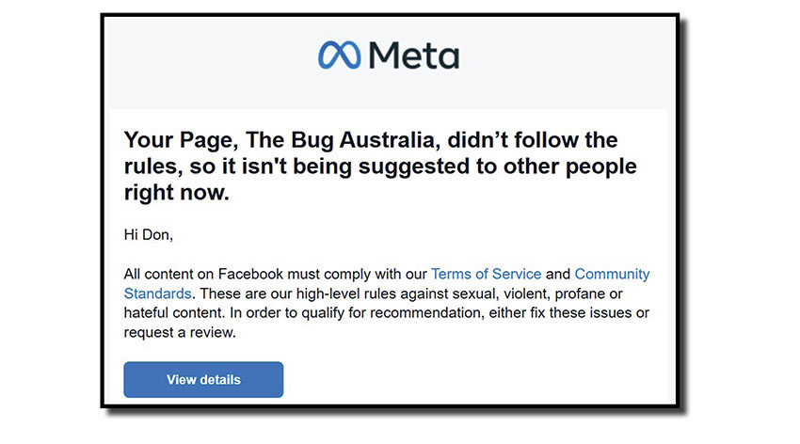Click 'Your Page,' starting the heading
This screenshot has height=444, width=800.
coord(167,141)
